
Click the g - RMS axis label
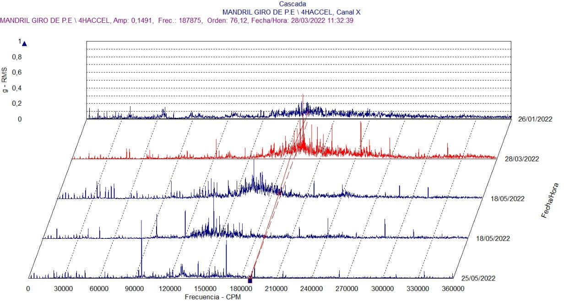pos(5,81)
